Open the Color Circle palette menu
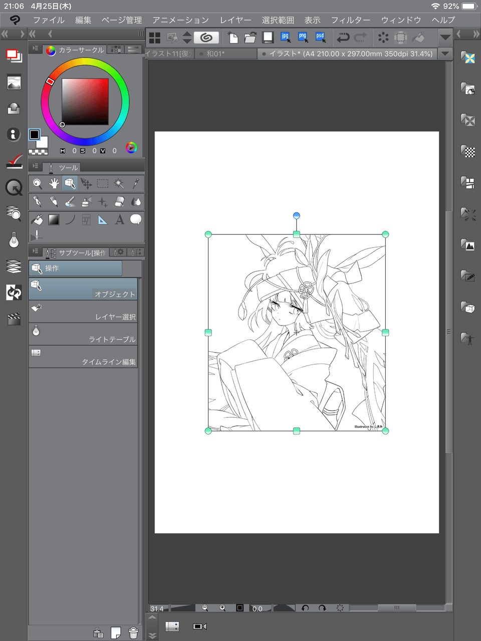 coord(35,49)
